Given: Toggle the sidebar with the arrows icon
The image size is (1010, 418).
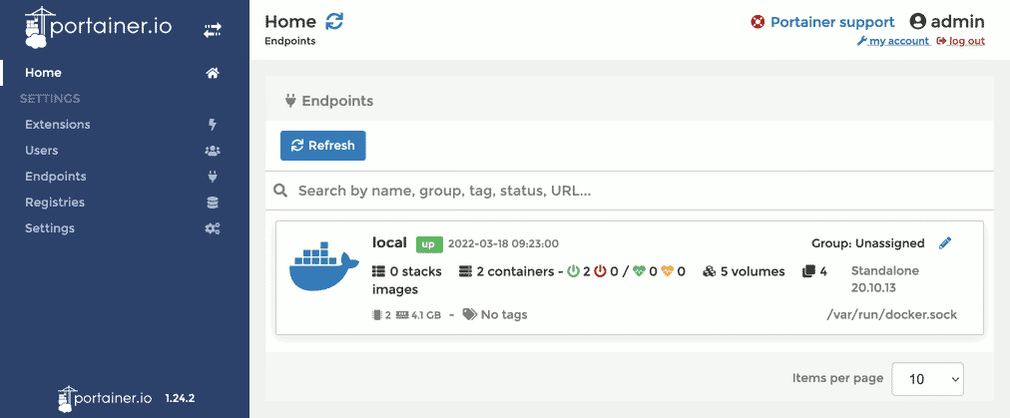Looking at the screenshot, I should point(213,30).
